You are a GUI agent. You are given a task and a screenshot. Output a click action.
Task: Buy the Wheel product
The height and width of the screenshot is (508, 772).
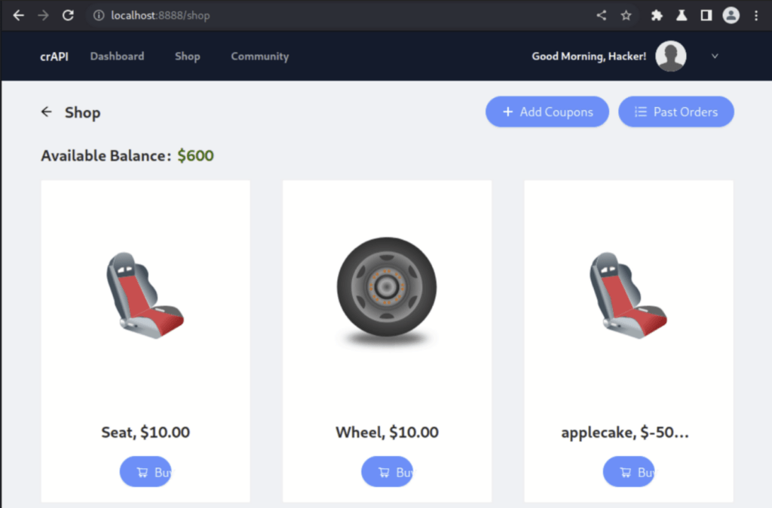coord(387,472)
